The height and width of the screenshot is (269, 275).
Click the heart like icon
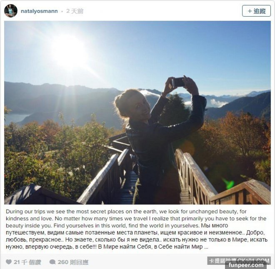coord(9,262)
